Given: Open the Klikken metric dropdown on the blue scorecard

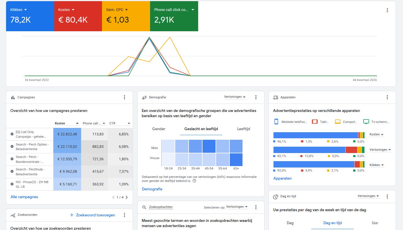Looking at the screenshot, I should tap(19, 10).
